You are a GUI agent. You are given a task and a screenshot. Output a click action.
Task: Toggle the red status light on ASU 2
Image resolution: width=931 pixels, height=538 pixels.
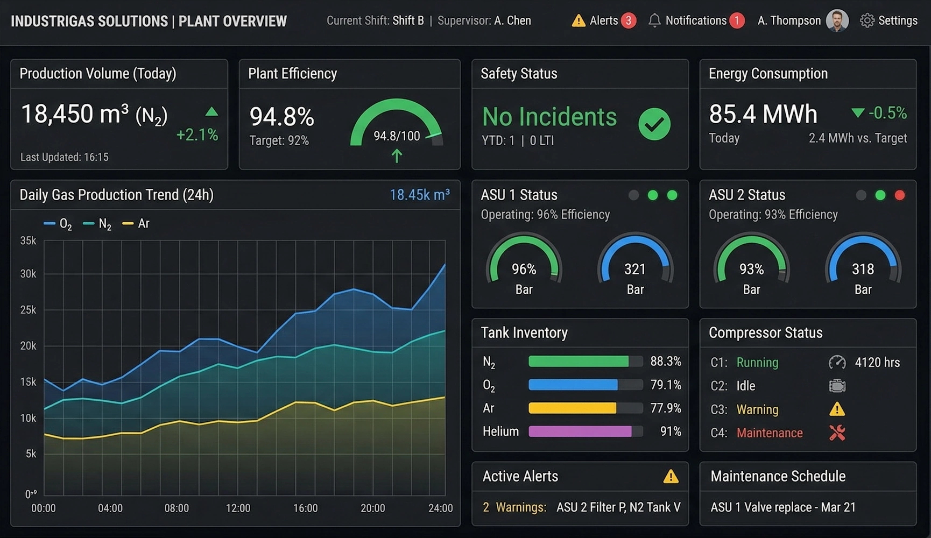(899, 195)
